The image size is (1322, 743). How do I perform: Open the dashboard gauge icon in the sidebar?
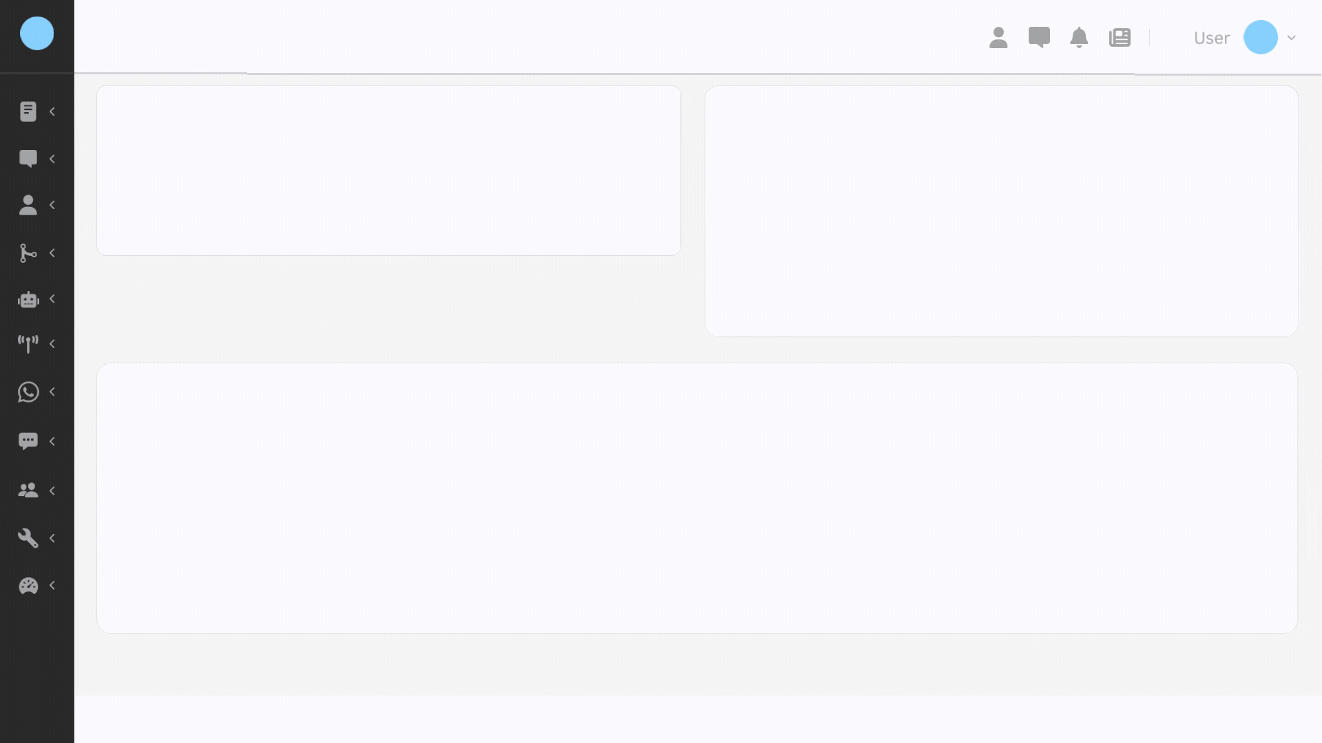pyautogui.click(x=28, y=585)
